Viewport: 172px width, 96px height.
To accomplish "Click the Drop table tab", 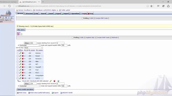I will (x=90, y=14).
